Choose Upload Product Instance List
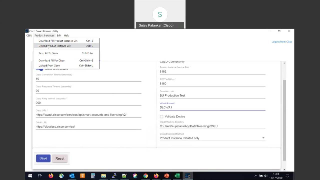This screenshot has height=180, width=320. pyautogui.click(x=54, y=46)
